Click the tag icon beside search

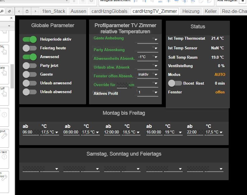[9, 11]
